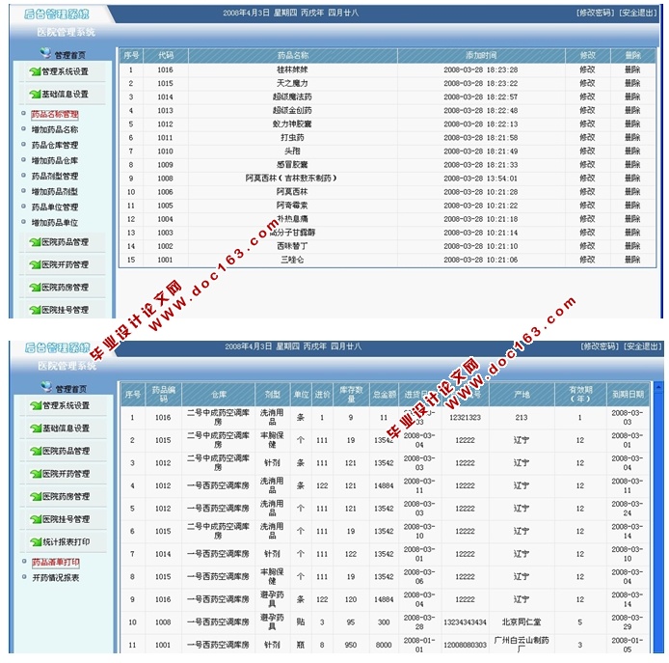Click the 药品名称 column header
The image size is (669, 663).
(293, 55)
